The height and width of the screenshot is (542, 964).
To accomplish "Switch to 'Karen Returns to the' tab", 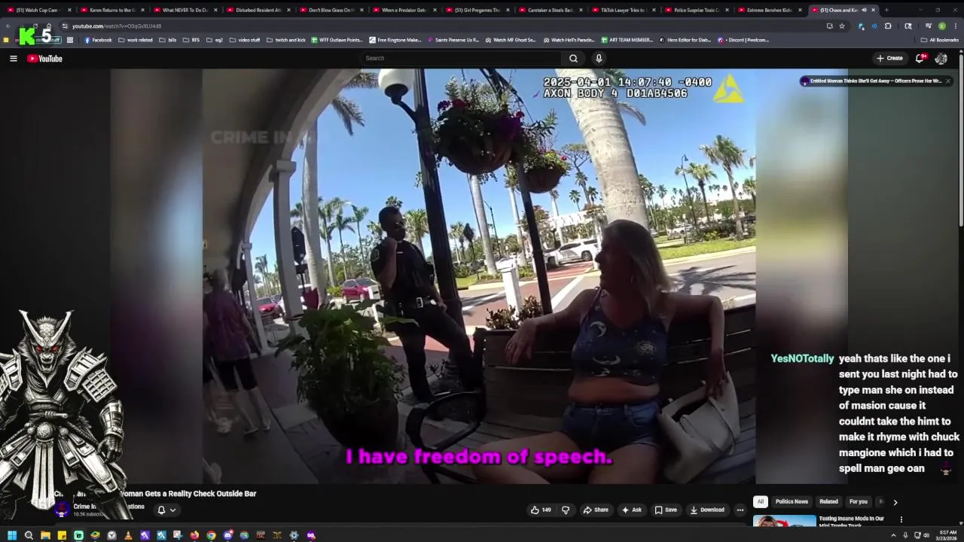I will coord(111,10).
